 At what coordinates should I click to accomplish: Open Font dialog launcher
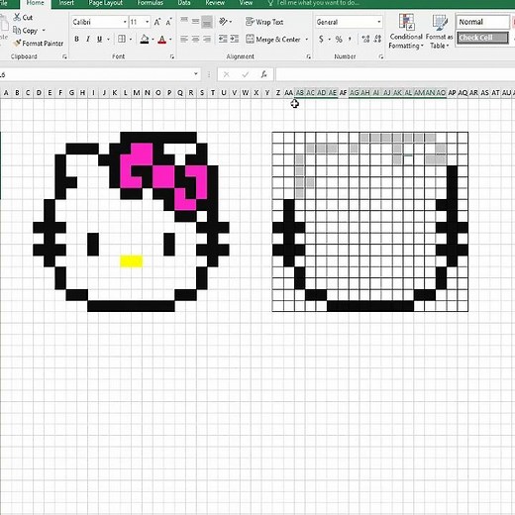click(x=172, y=56)
